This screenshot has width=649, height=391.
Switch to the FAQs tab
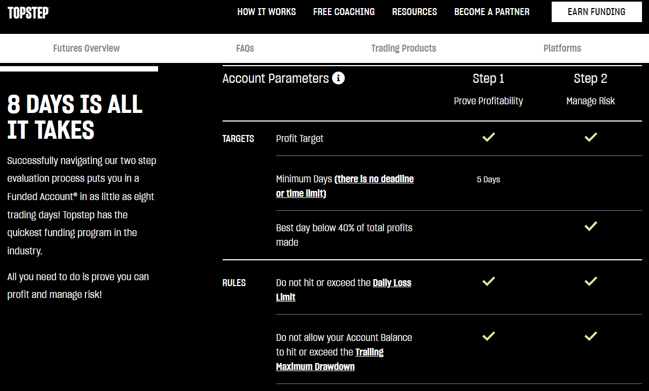245,48
